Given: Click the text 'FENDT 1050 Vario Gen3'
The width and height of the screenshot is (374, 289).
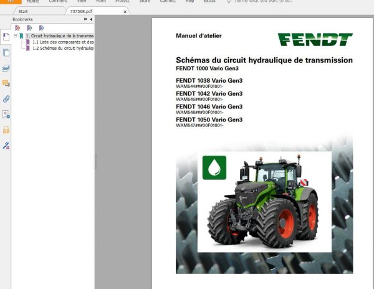Looking at the screenshot, I should (209, 120).
